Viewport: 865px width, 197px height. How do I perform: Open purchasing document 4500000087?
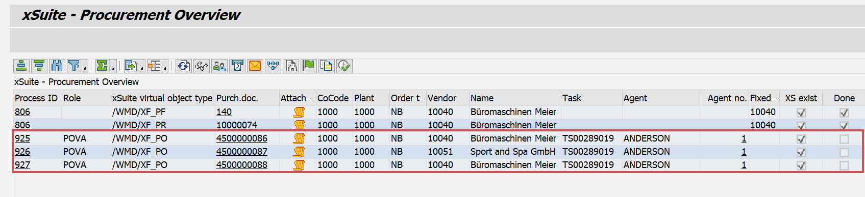tap(242, 152)
